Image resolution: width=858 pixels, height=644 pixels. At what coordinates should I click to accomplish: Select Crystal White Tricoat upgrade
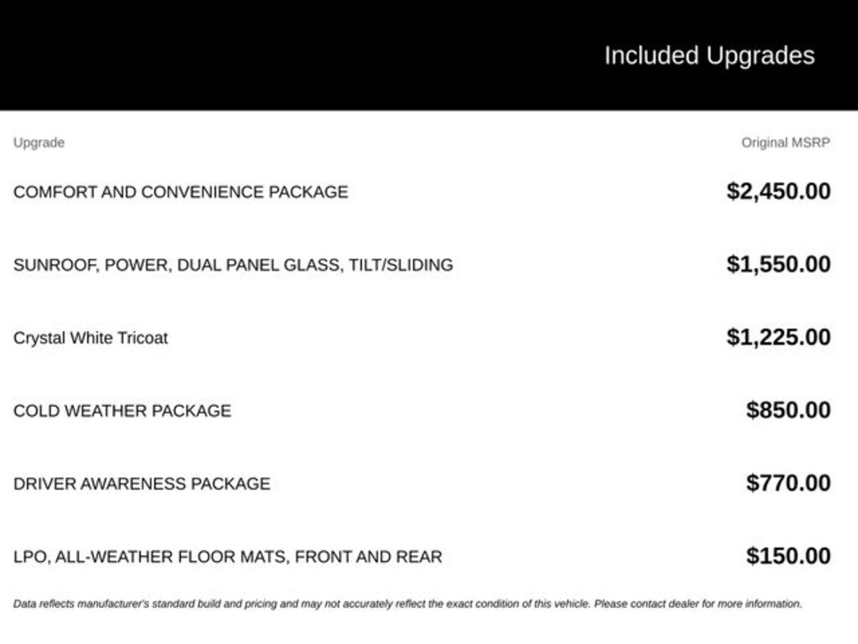(x=90, y=338)
